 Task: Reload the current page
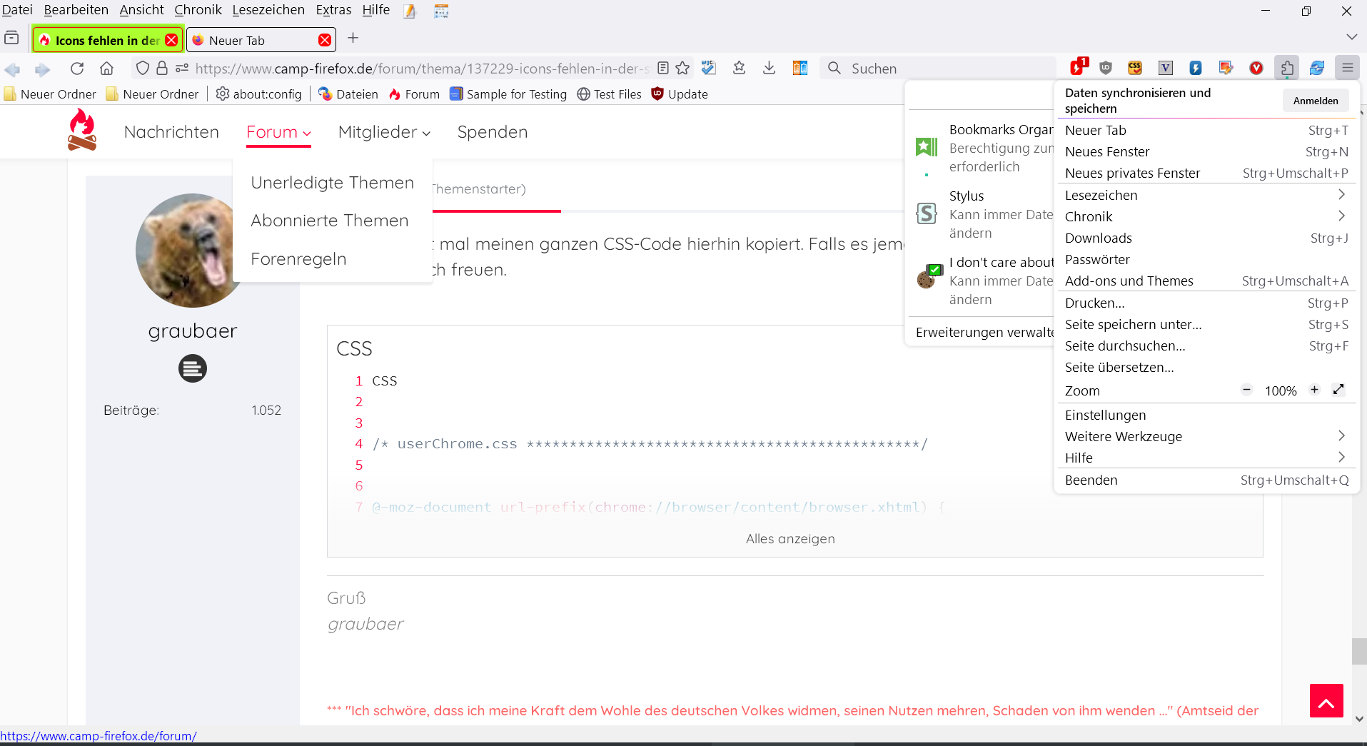tap(77, 69)
